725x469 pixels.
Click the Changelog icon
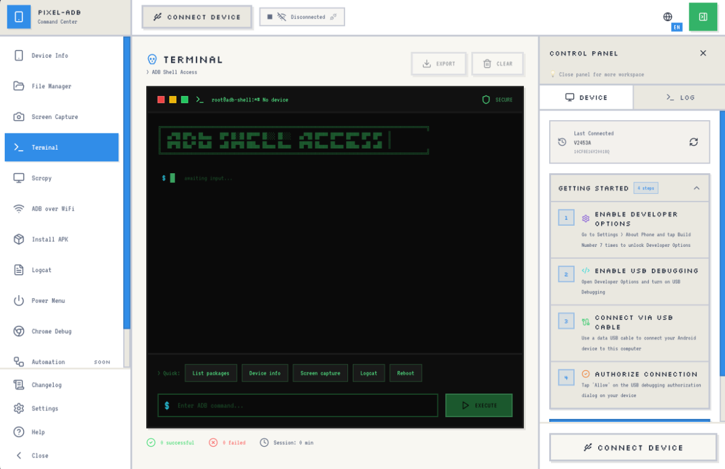[19, 385]
